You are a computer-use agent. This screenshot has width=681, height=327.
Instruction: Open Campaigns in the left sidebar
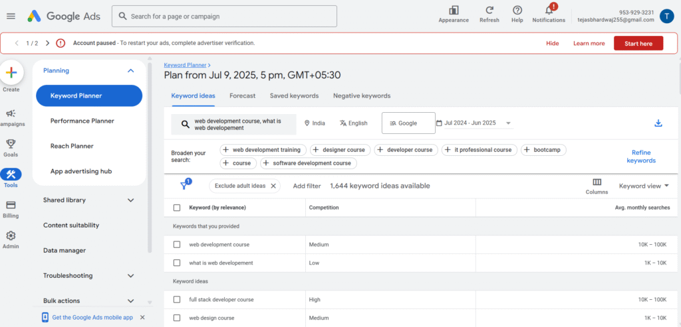click(x=11, y=118)
